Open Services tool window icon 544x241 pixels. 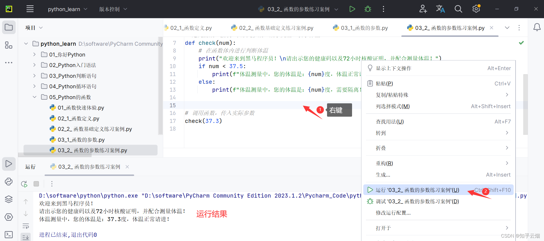click(x=9, y=217)
